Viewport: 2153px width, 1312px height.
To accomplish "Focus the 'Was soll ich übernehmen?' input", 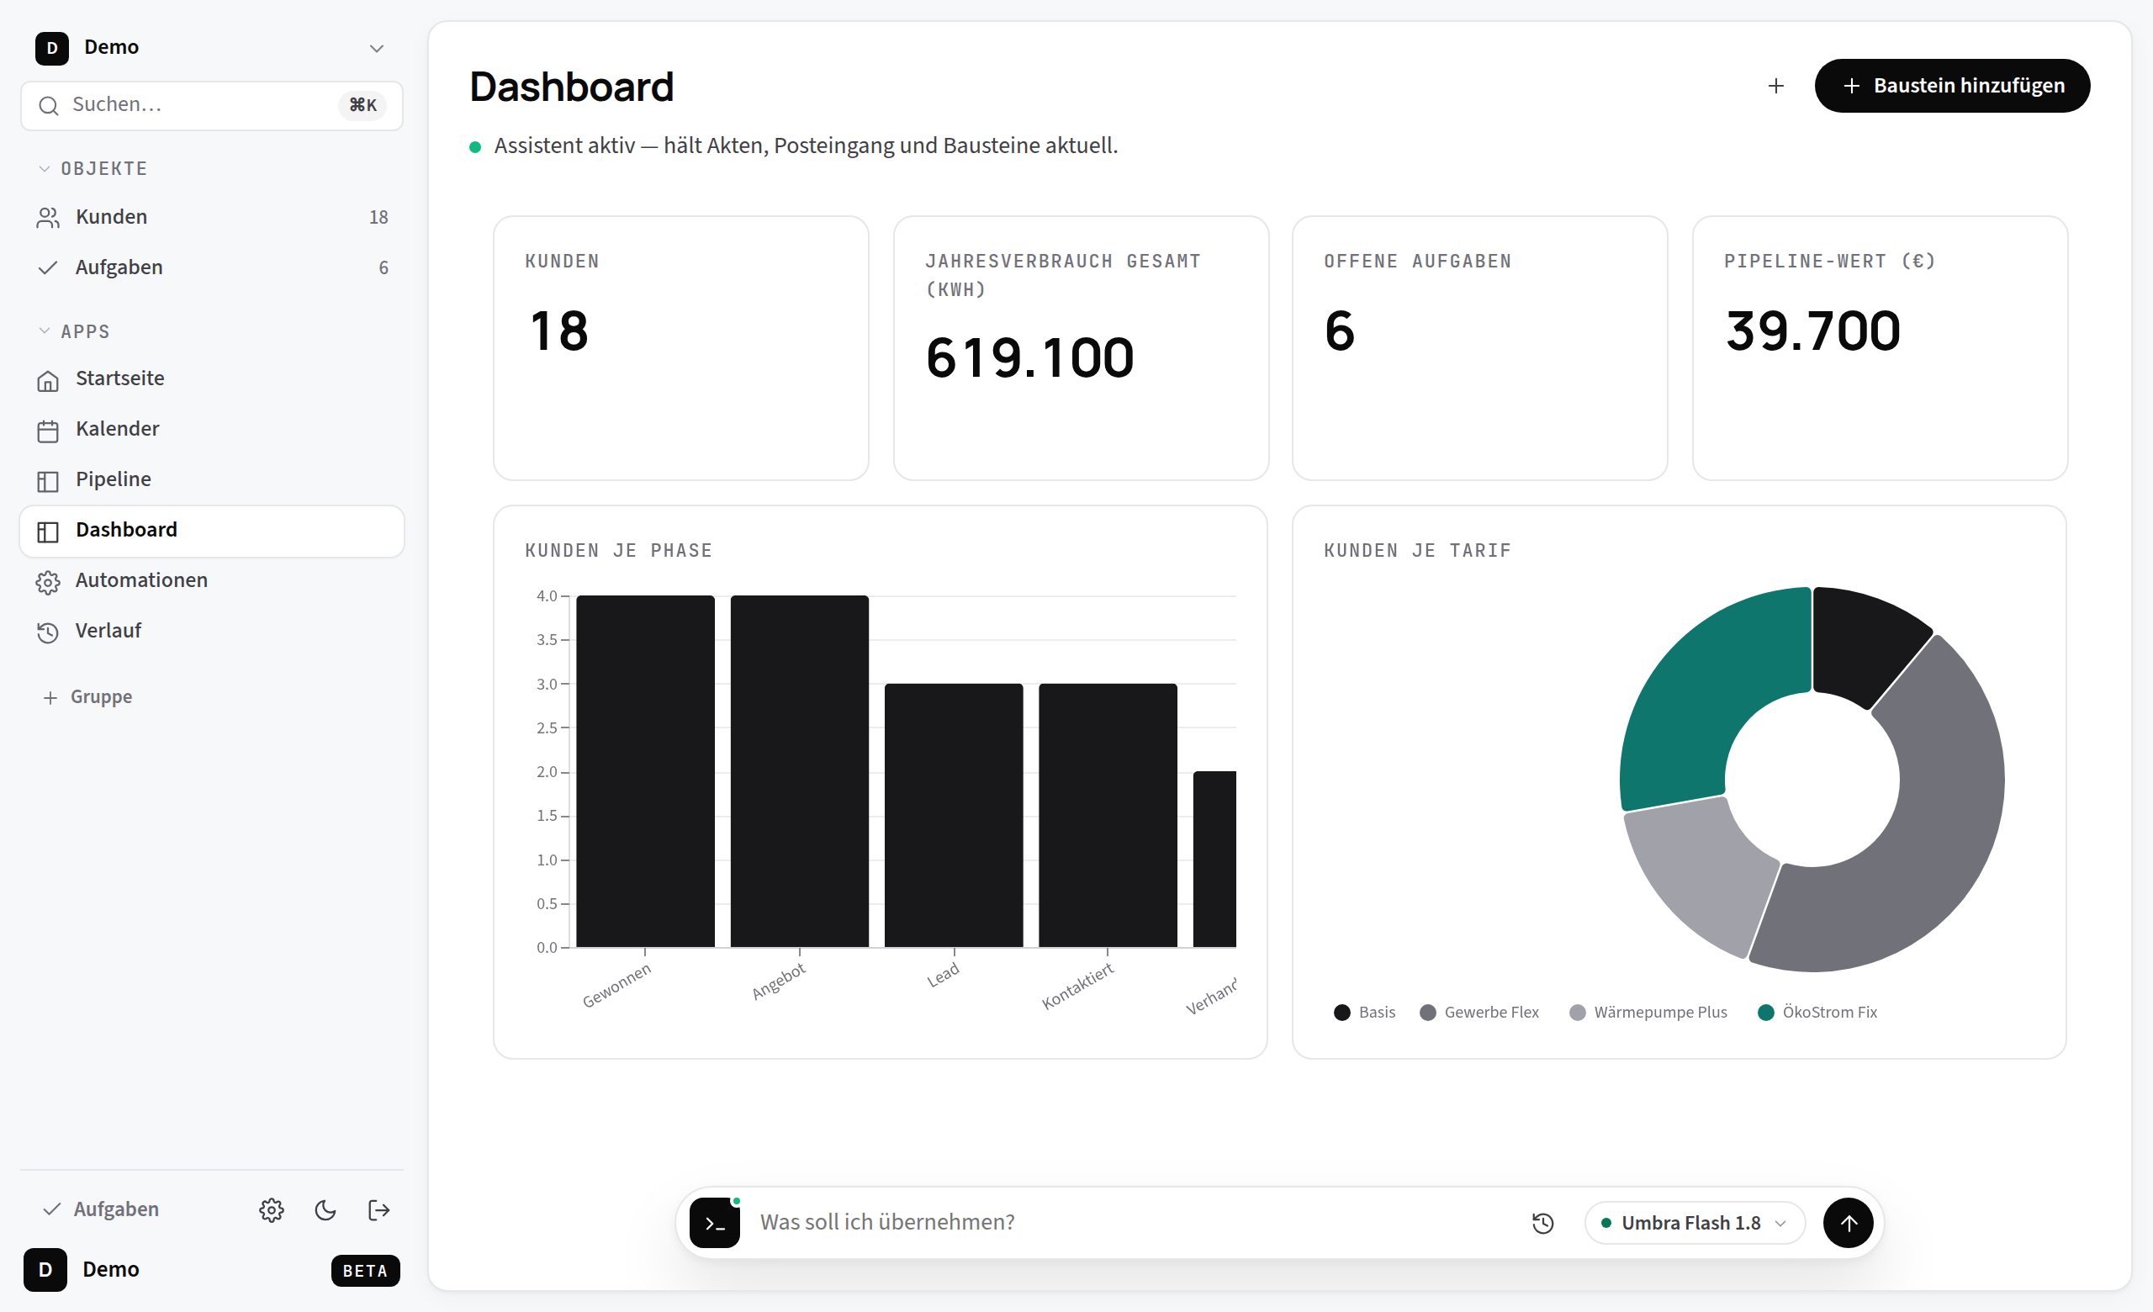I will (x=1132, y=1223).
